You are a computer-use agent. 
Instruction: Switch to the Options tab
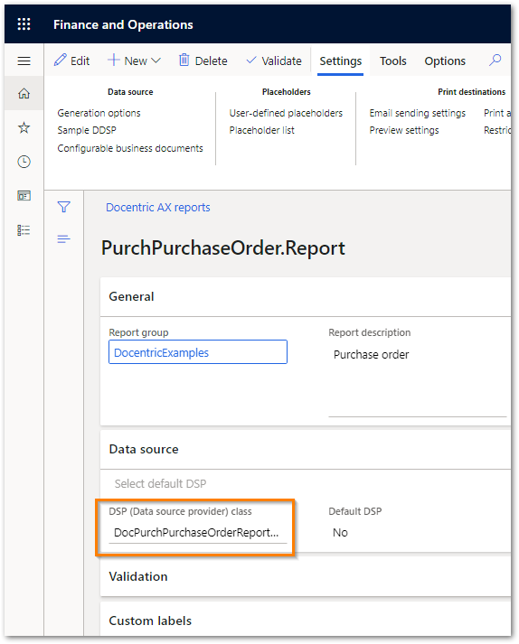click(x=445, y=61)
